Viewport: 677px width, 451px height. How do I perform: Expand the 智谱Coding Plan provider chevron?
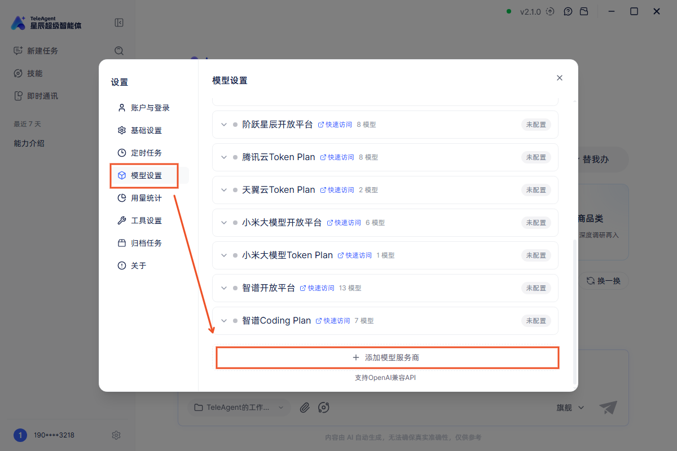pyautogui.click(x=224, y=321)
